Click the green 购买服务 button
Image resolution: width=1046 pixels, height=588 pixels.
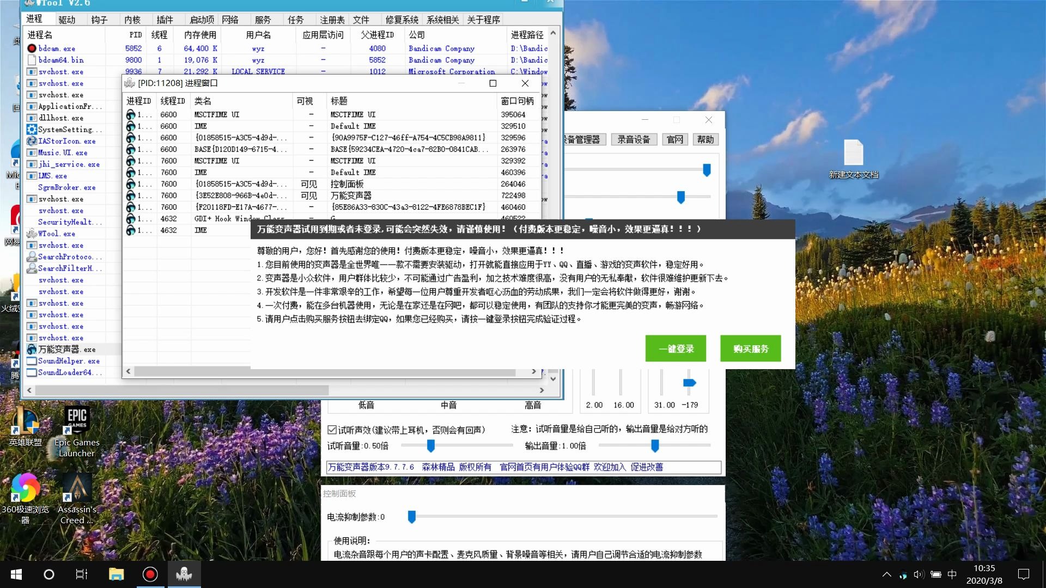pos(751,348)
